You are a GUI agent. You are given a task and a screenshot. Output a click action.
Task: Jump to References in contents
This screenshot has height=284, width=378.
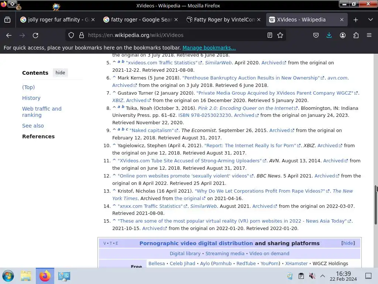click(38, 136)
